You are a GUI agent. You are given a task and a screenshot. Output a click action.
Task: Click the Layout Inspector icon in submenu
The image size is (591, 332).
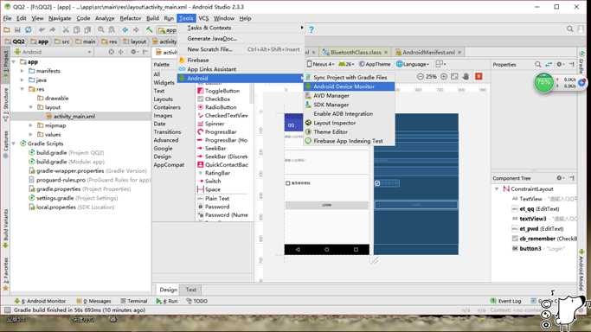(x=308, y=123)
